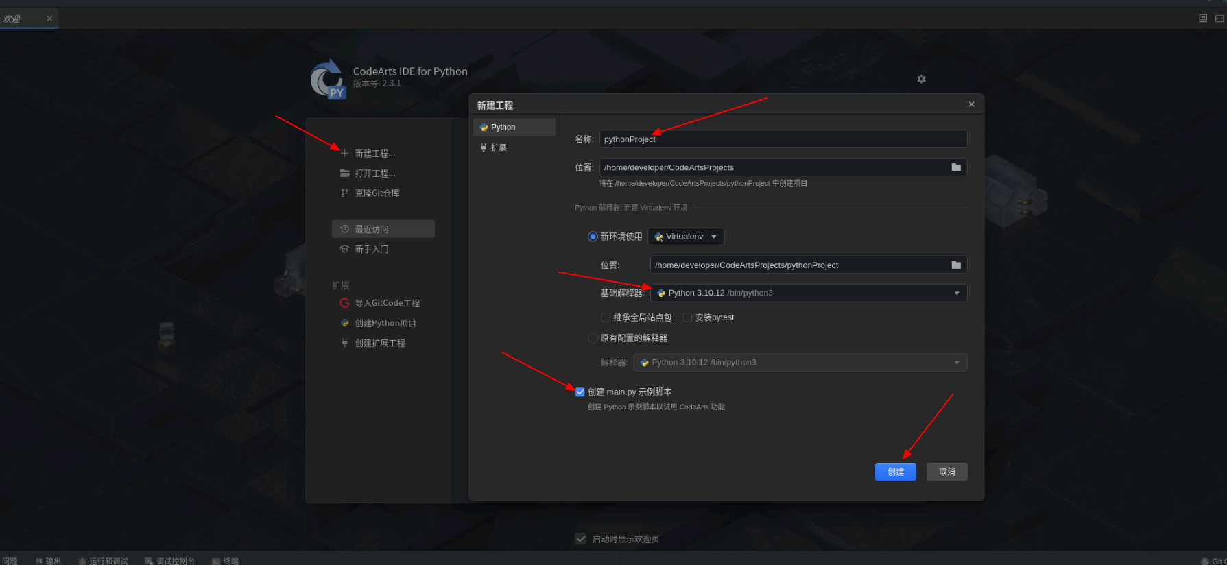The width and height of the screenshot is (1227, 565).
Task: Click the plug icon beside 创建扩展工程
Action: coord(345,342)
